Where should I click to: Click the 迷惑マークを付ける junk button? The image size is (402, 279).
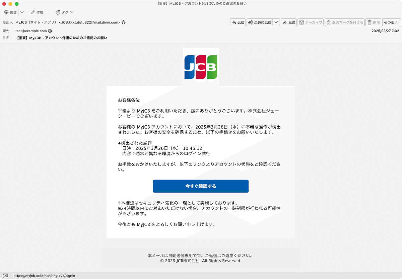(x=344, y=22)
